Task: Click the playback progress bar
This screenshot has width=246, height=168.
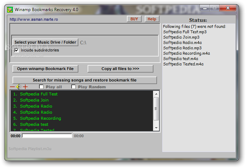Action: pyautogui.click(x=47, y=136)
